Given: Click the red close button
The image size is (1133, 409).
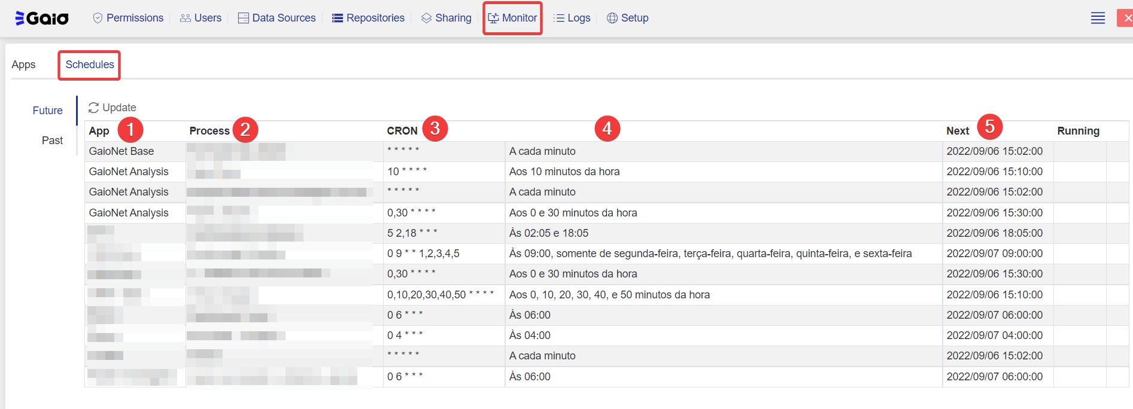Looking at the screenshot, I should pyautogui.click(x=1125, y=18).
